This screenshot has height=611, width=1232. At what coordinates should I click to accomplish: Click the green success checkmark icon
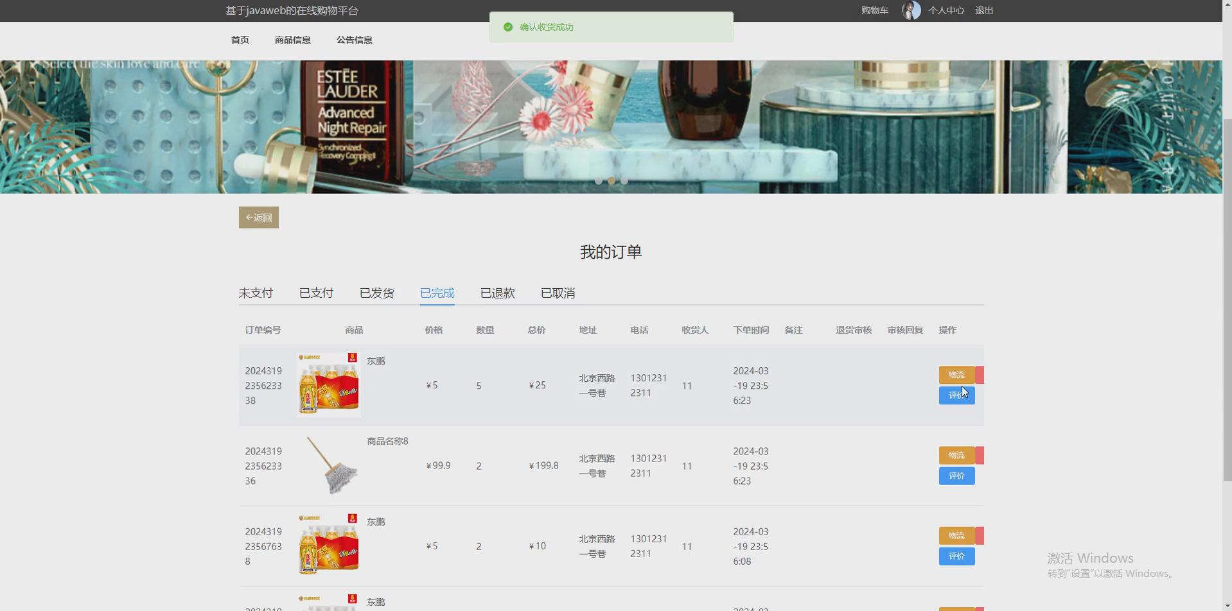point(508,27)
